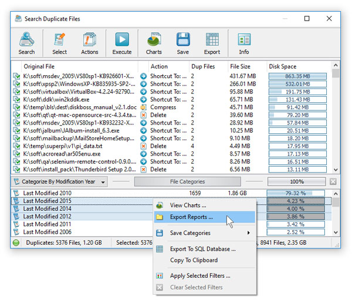This screenshot has width=352, height=300.
Task: Click Shortcut arrow icon for selenium-remote-control row
Action: click(x=144, y=161)
